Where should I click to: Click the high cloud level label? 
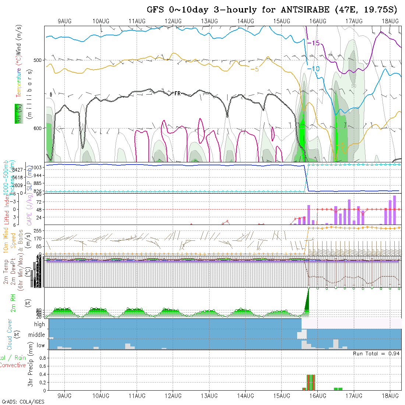point(39,324)
